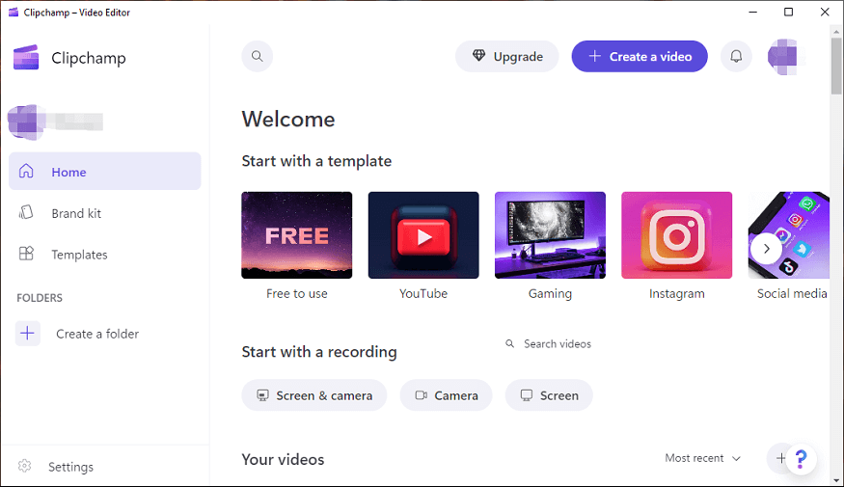Click the Upgrade button
This screenshot has width=844, height=487.
(x=507, y=56)
